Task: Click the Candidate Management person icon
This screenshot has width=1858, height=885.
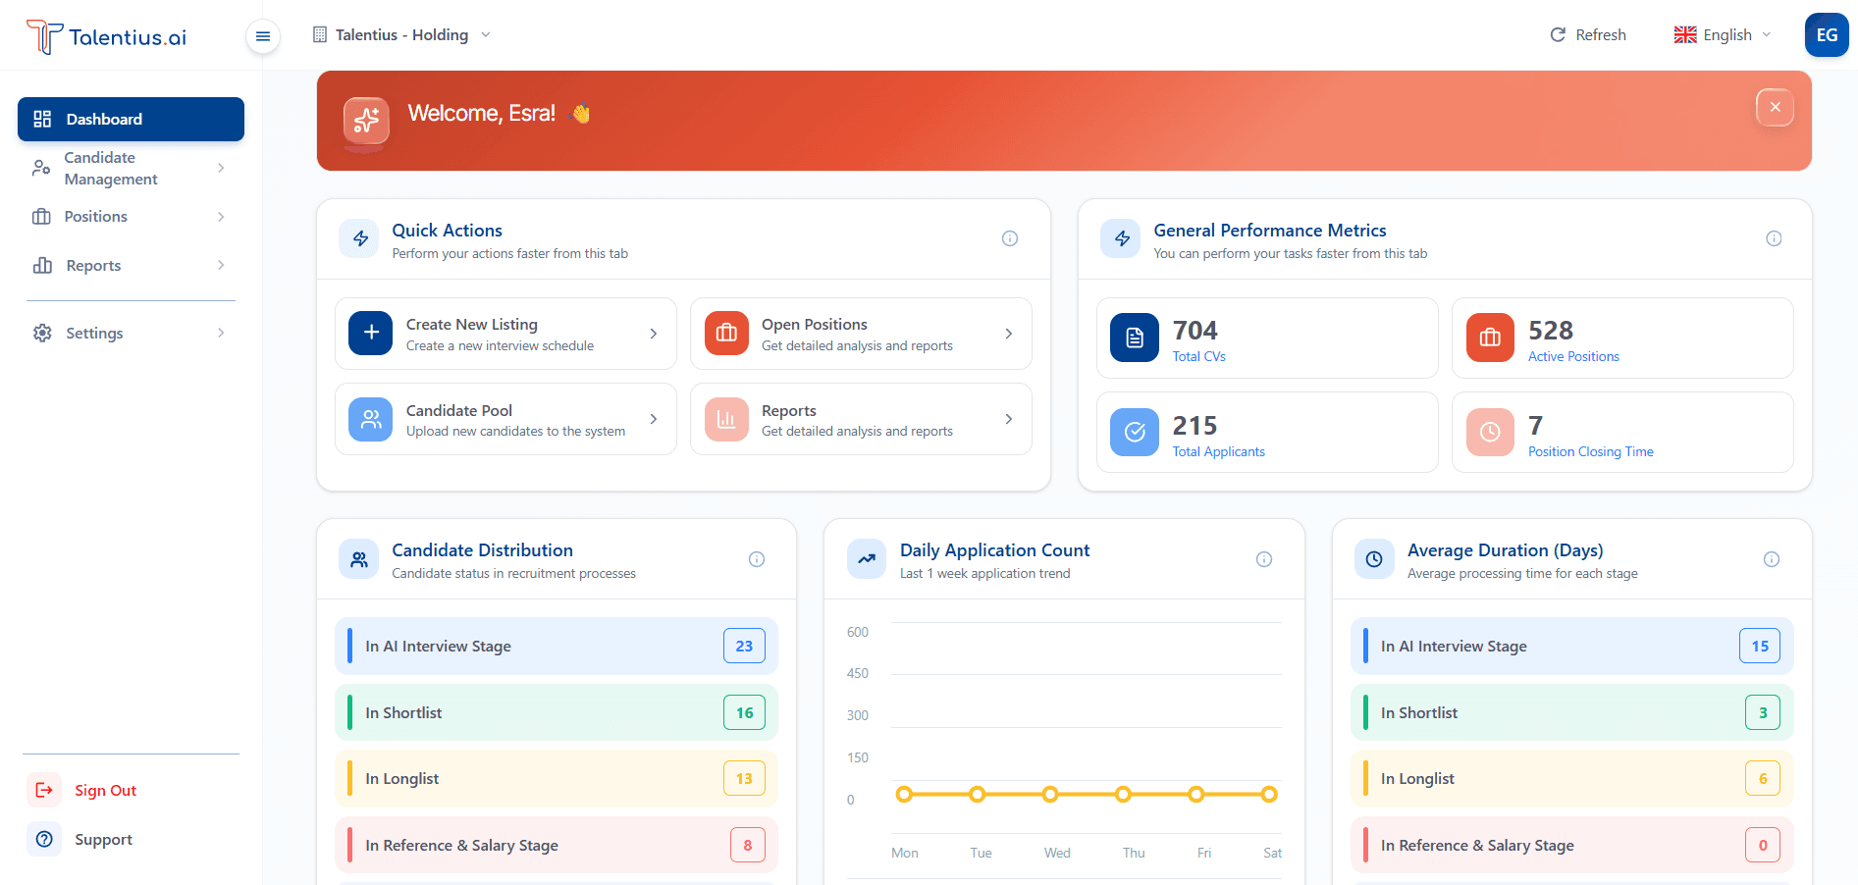Action: [41, 168]
